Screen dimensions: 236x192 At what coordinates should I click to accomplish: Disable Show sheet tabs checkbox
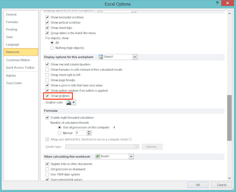48,28
